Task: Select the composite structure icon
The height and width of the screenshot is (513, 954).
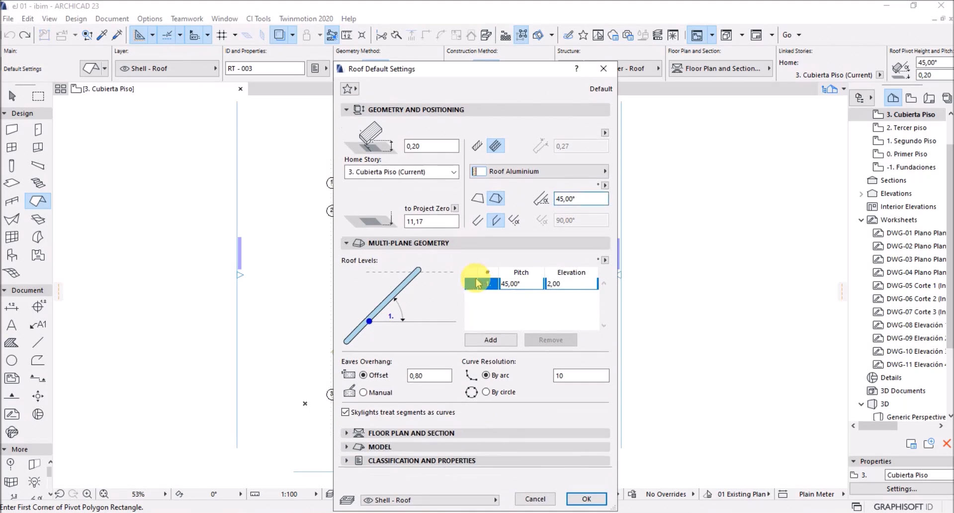Action: (x=495, y=146)
